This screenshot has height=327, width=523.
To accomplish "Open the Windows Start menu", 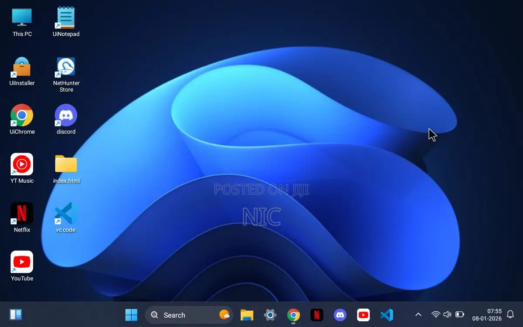I will [131, 315].
